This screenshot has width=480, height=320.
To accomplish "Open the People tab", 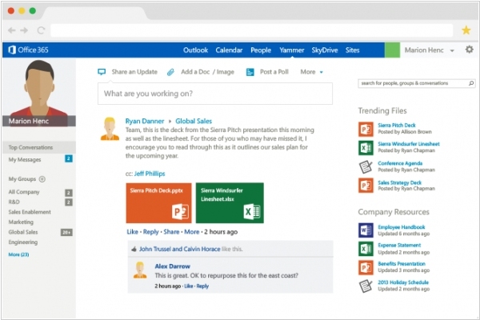I will click(261, 50).
